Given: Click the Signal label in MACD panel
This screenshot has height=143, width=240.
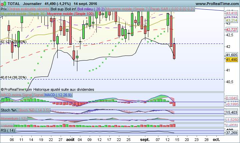Looking at the screenshot, I should [x=38, y=95].
